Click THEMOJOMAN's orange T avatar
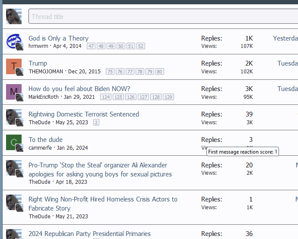 click(x=13, y=66)
